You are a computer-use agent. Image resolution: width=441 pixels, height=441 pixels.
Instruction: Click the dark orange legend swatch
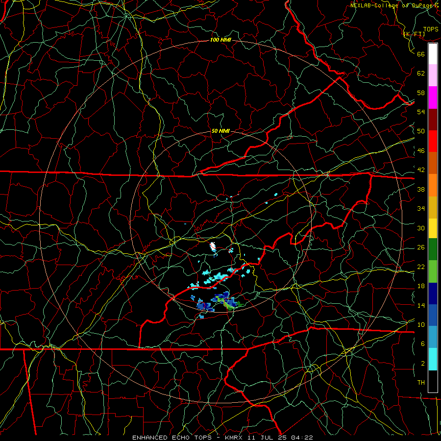(x=433, y=163)
